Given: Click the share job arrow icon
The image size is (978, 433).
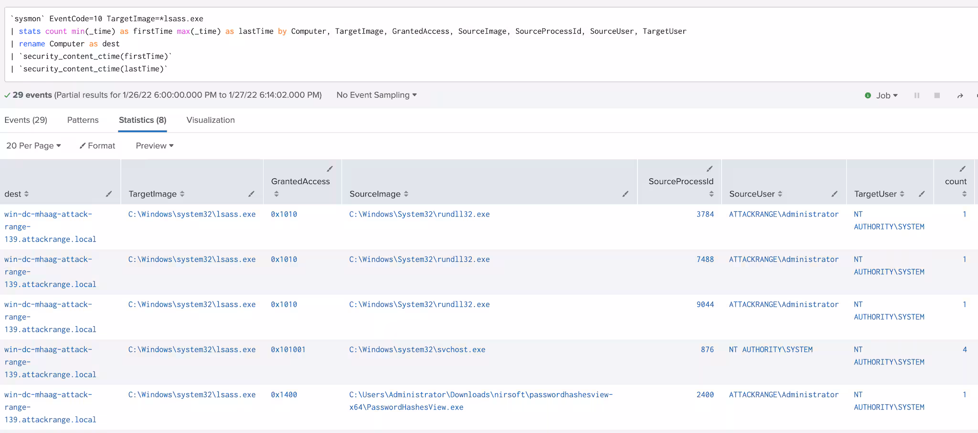Looking at the screenshot, I should tap(960, 95).
